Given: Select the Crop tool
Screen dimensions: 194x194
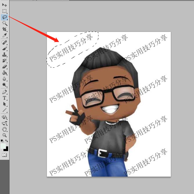Looking at the screenshot, I should 4,29.
